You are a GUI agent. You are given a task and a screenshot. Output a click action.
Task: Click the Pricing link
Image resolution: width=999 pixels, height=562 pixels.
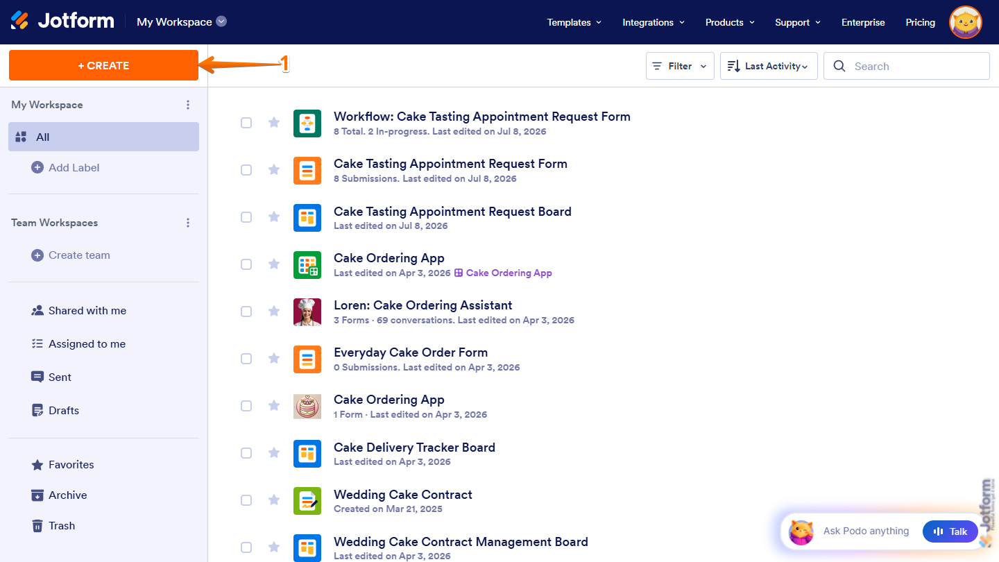pyautogui.click(x=921, y=22)
